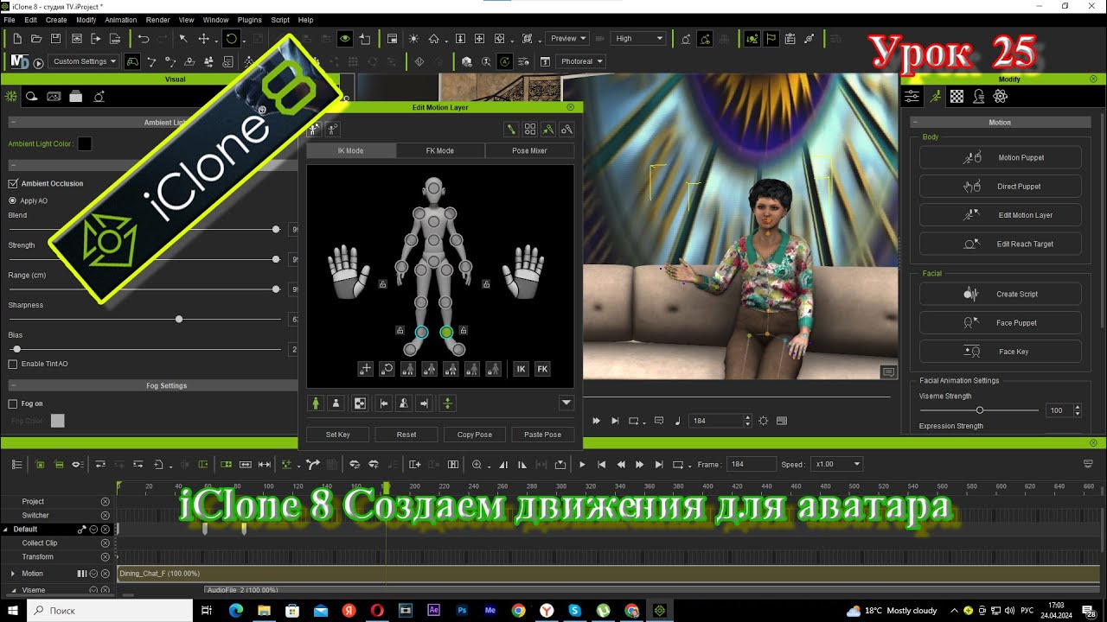The width and height of the screenshot is (1107, 622).
Task: Click the light sun icon in toolbar
Action: coord(413,38)
